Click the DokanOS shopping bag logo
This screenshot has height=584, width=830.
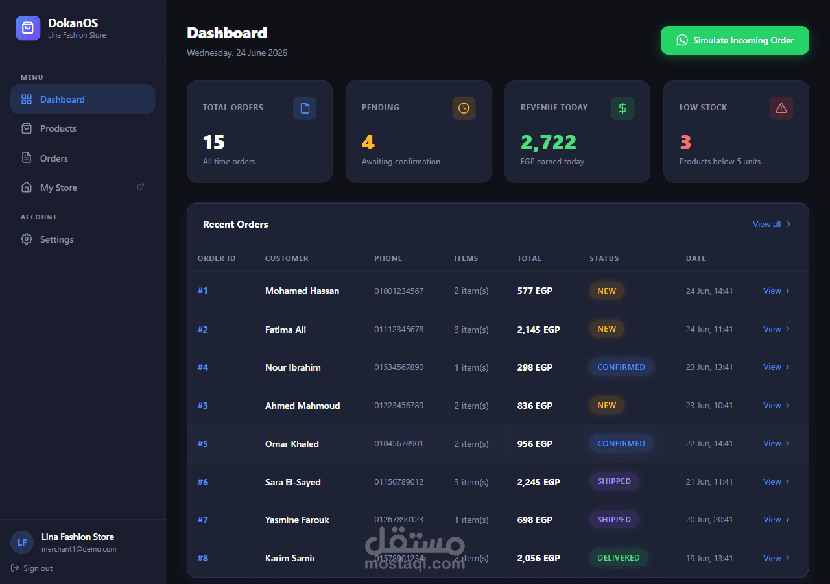pos(28,28)
